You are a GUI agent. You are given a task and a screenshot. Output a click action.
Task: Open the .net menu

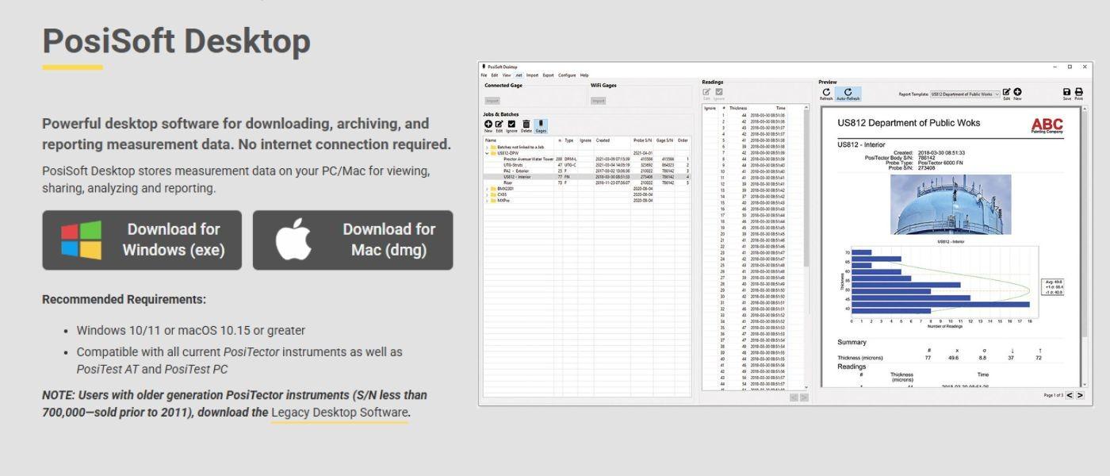click(519, 75)
